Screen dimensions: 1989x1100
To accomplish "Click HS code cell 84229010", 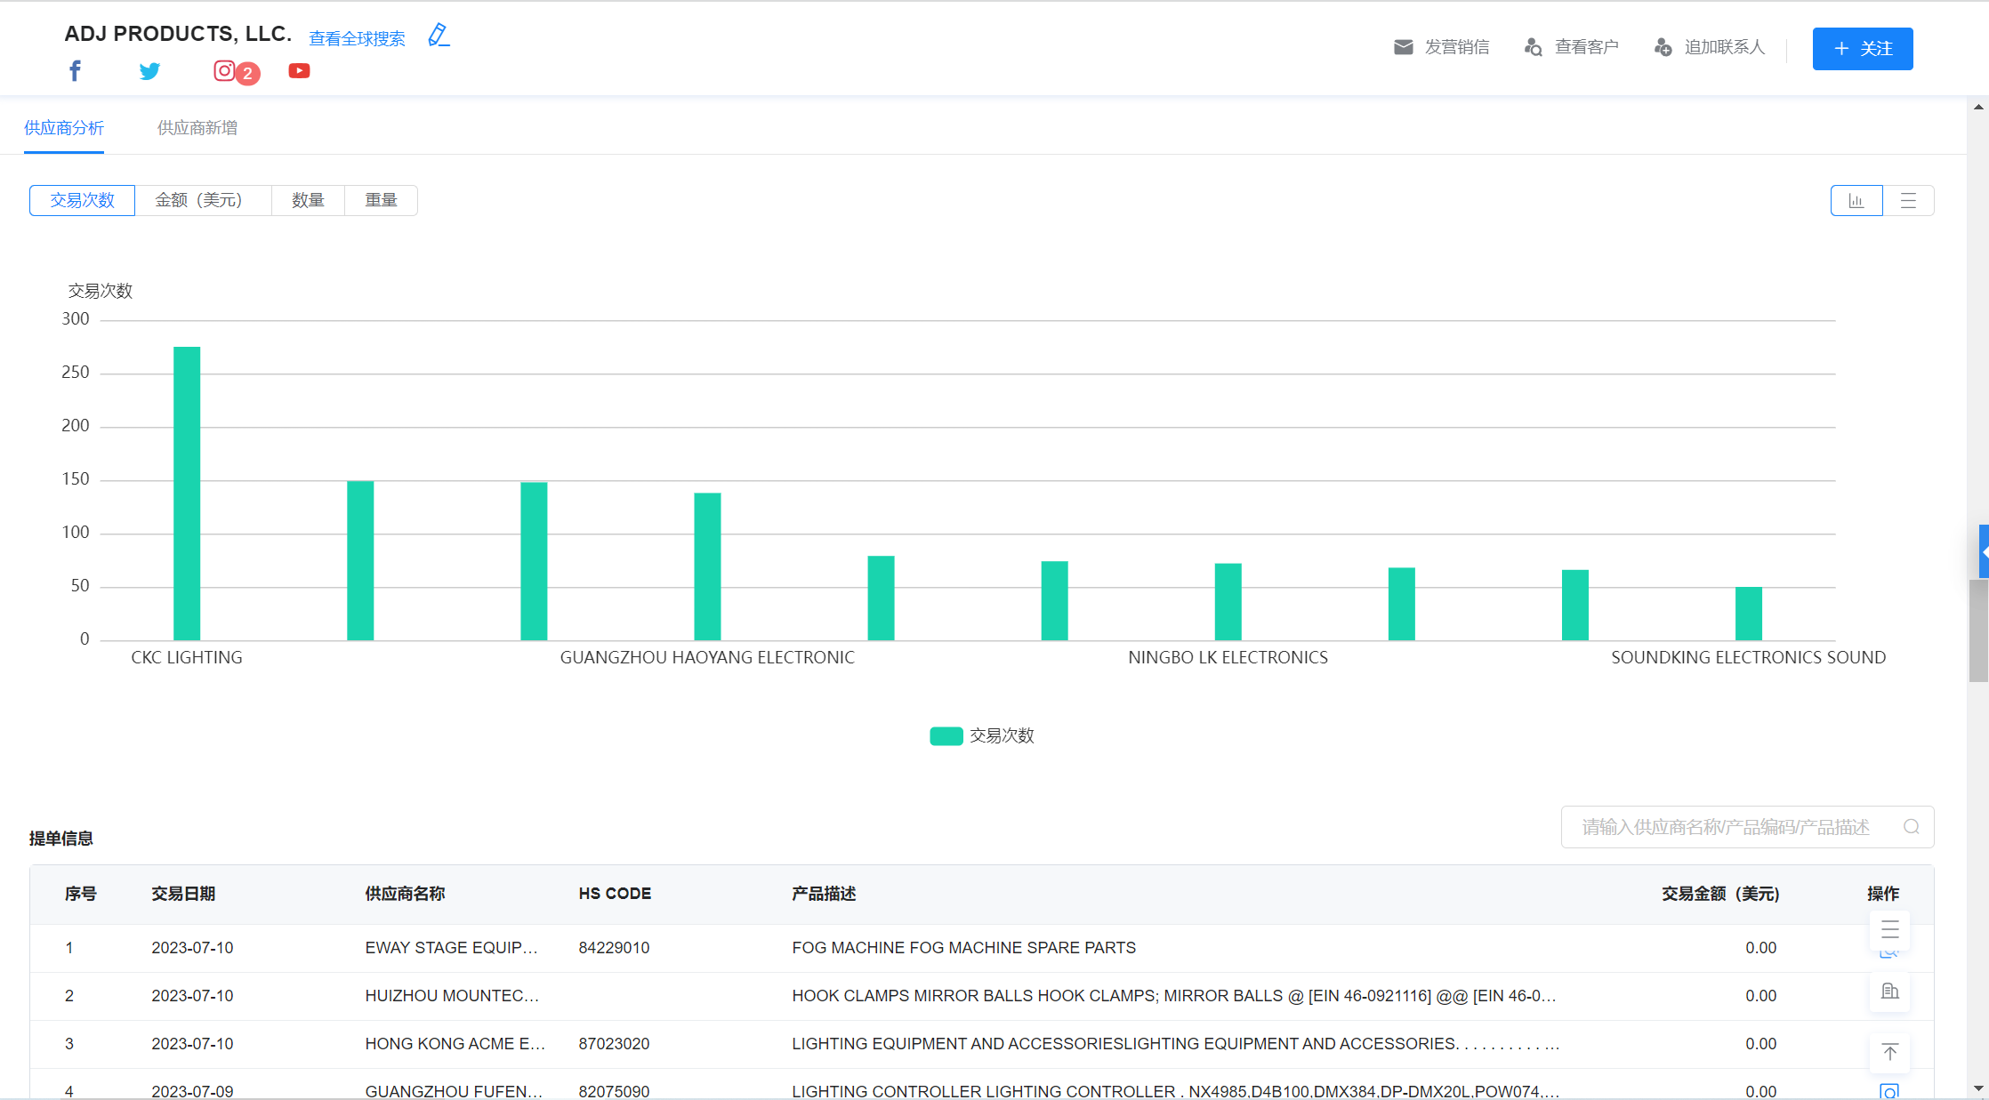I will [x=614, y=948].
